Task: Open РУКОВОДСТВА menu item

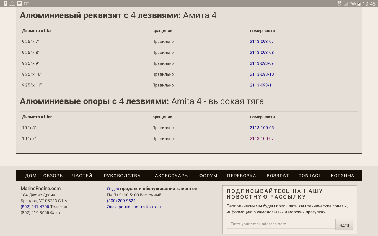Action: (122, 176)
